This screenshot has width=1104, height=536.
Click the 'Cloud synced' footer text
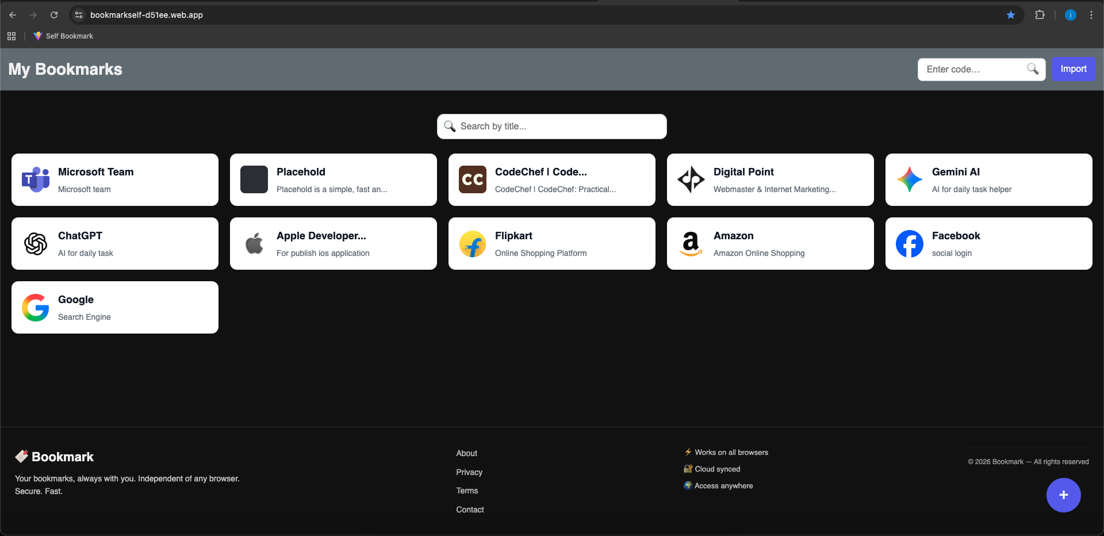click(717, 469)
